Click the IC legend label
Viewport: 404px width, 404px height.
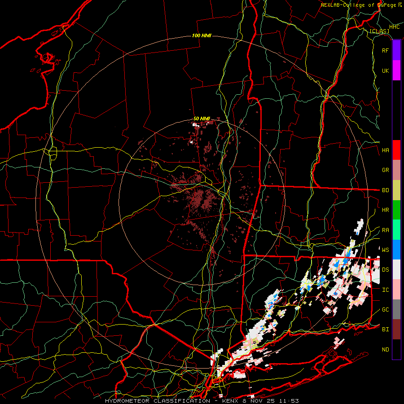click(386, 290)
